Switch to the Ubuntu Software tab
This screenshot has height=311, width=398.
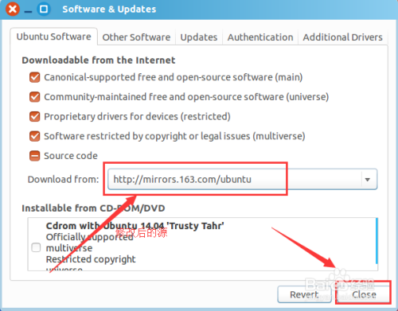pos(54,37)
